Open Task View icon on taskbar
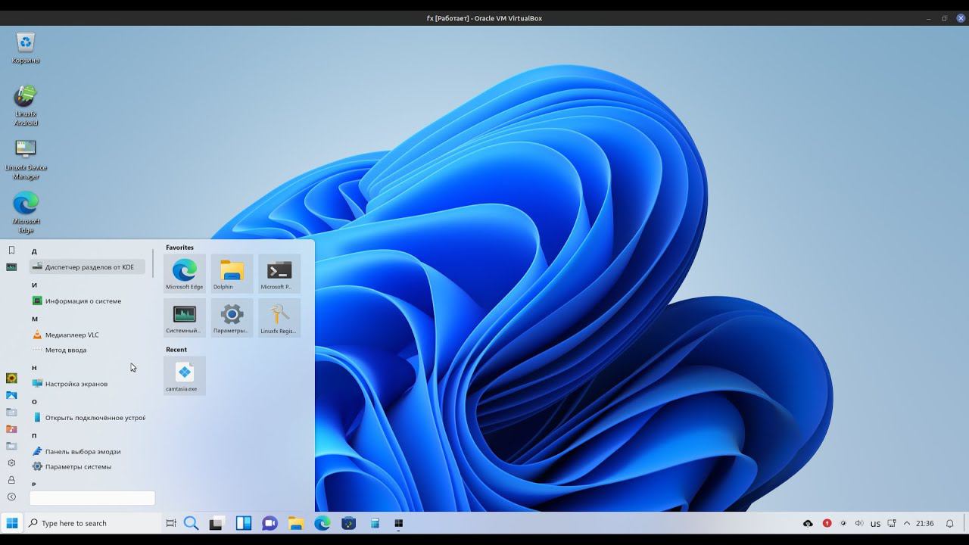Screen dimensions: 969x545 point(171,523)
